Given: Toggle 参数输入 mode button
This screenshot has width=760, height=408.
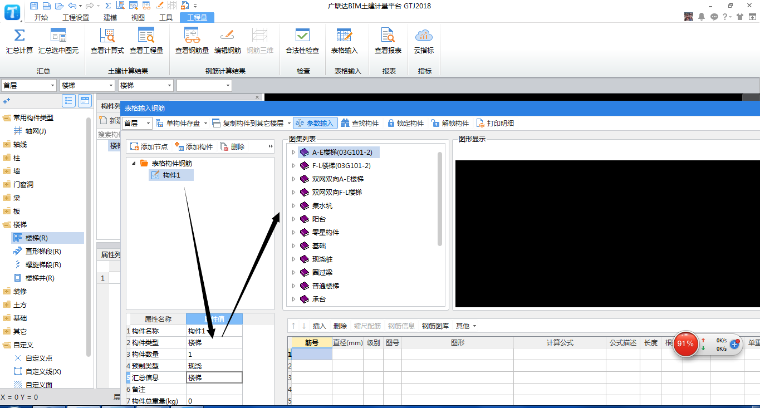Looking at the screenshot, I should (315, 123).
